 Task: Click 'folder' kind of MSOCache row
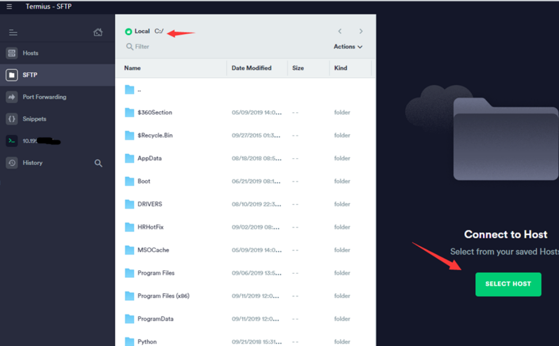[342, 250]
